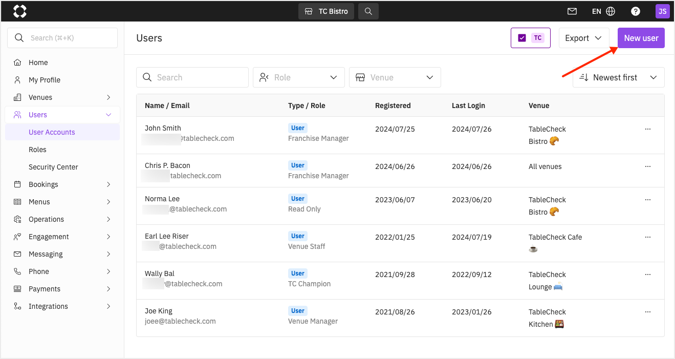Click the Menus book icon

18,202
